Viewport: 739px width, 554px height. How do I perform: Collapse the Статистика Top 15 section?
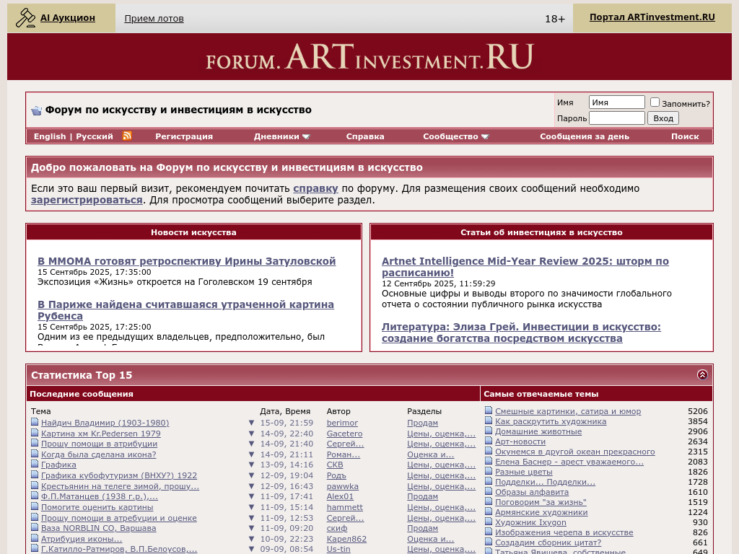(x=702, y=374)
